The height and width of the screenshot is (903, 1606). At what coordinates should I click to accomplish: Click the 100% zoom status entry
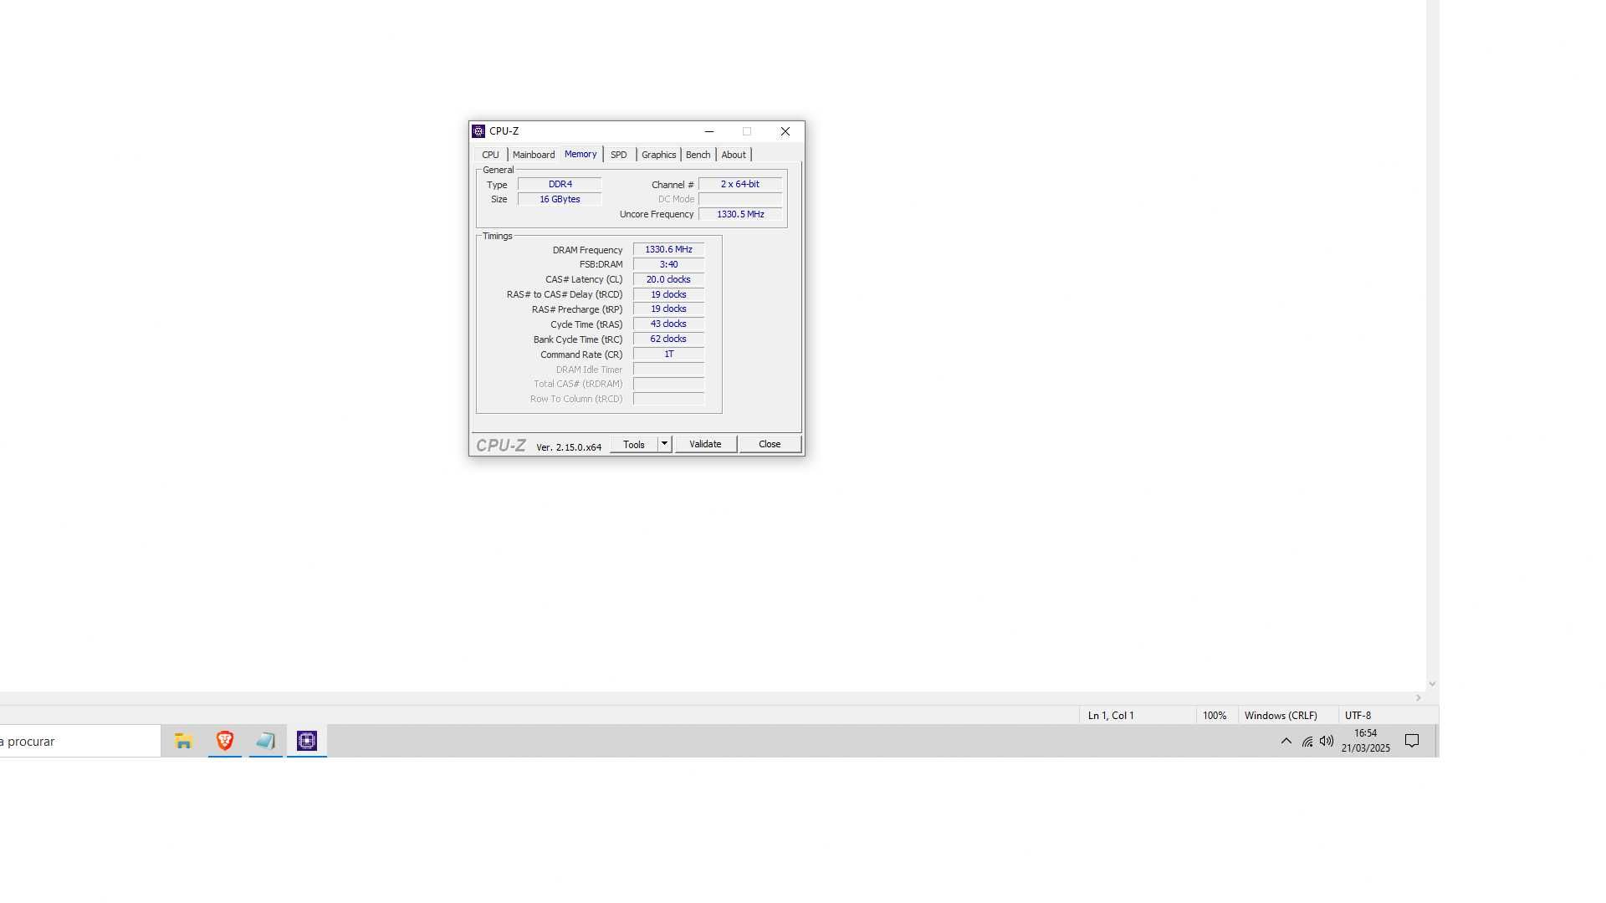point(1215,716)
